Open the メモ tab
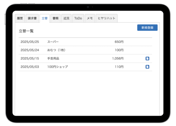The height and width of the screenshot is (126, 176). pyautogui.click(x=90, y=18)
